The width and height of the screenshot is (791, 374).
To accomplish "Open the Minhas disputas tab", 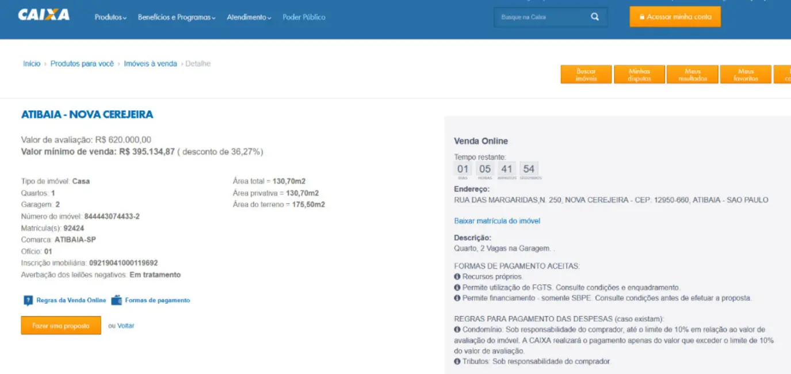I will (x=639, y=75).
